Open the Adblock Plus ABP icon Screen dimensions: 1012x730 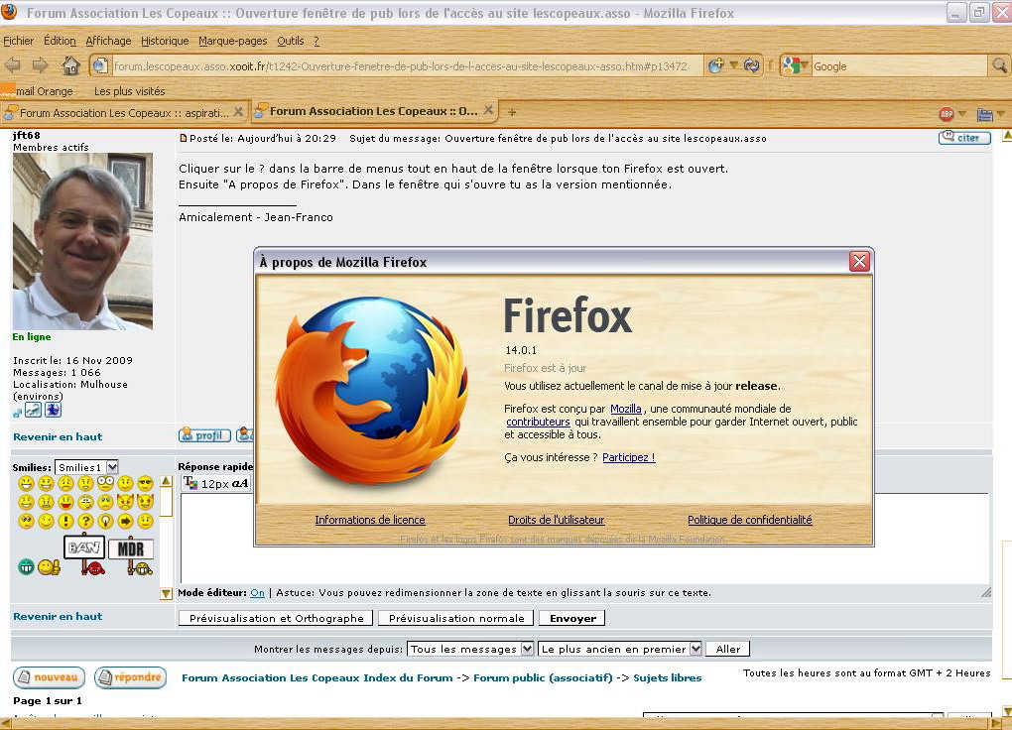click(x=947, y=114)
